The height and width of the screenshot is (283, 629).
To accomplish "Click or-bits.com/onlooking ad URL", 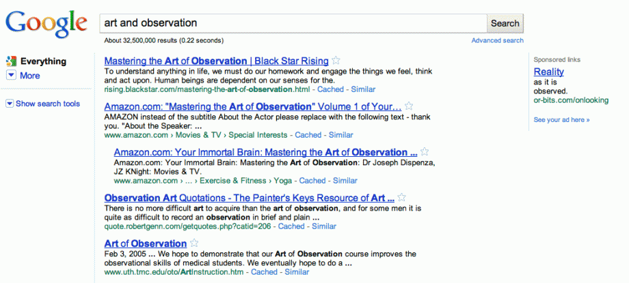I will [x=571, y=100].
